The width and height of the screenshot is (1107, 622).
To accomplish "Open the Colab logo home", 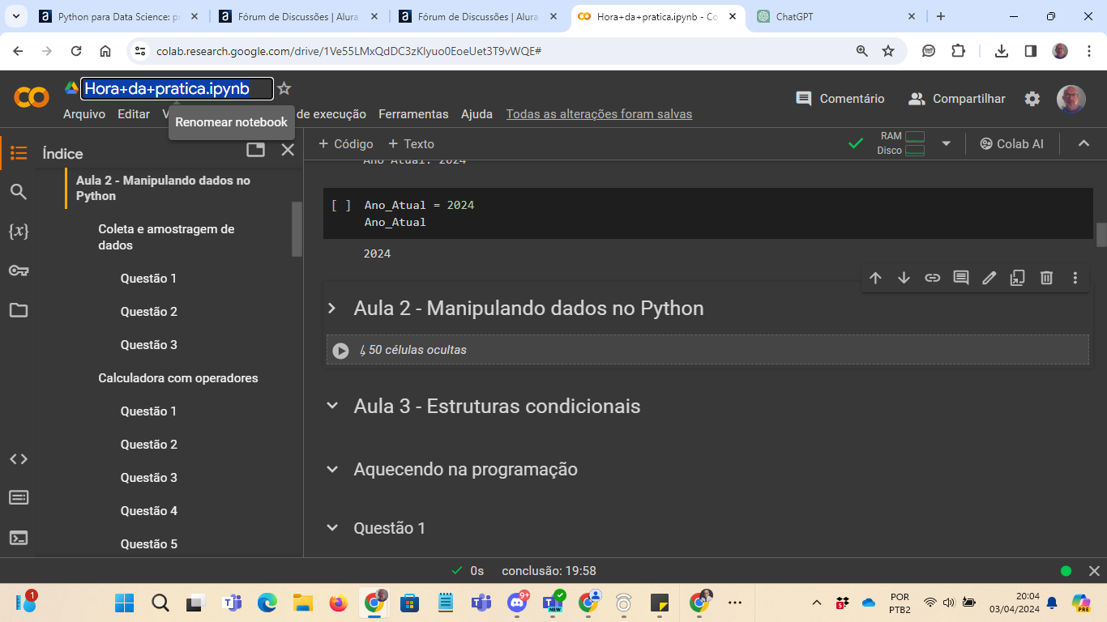I will tap(32, 98).
